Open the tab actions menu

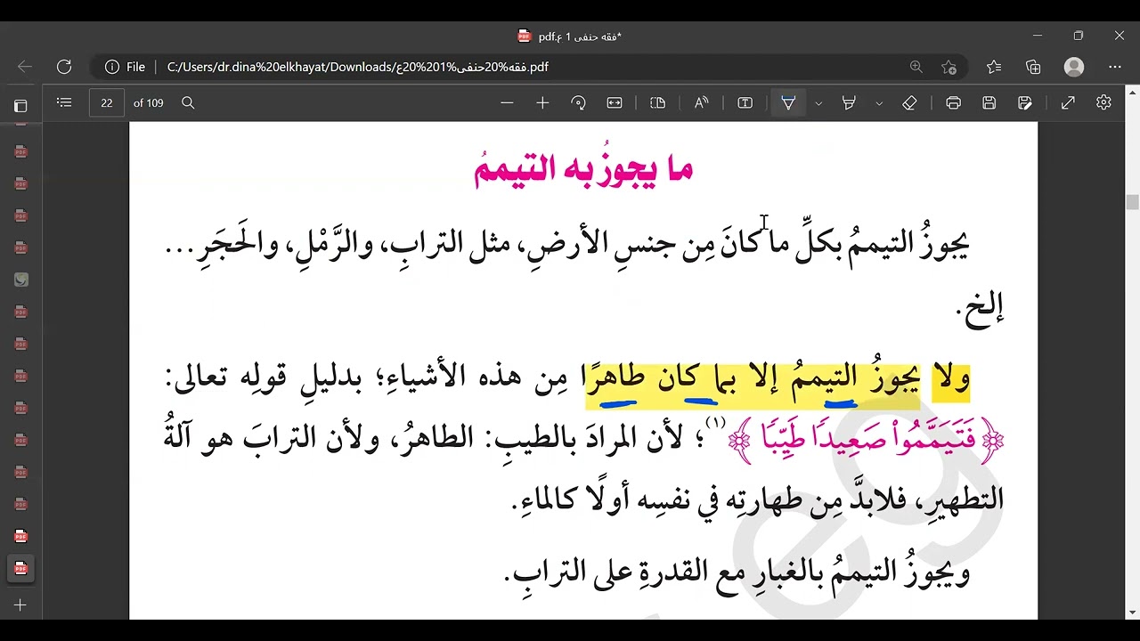tap(20, 106)
